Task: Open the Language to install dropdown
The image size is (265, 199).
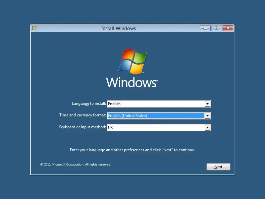Action: tap(207, 103)
